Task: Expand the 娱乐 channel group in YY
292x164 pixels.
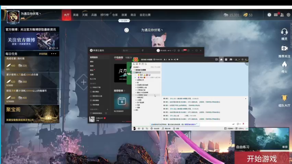Action: 134,110
